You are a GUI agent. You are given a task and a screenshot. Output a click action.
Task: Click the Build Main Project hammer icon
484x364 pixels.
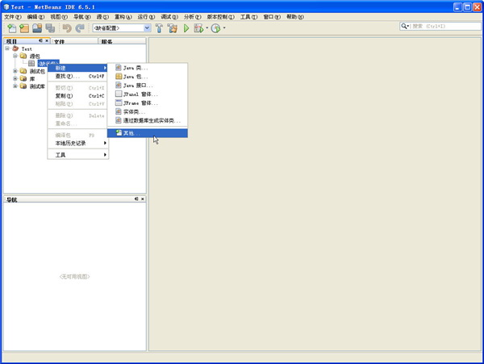(x=159, y=28)
